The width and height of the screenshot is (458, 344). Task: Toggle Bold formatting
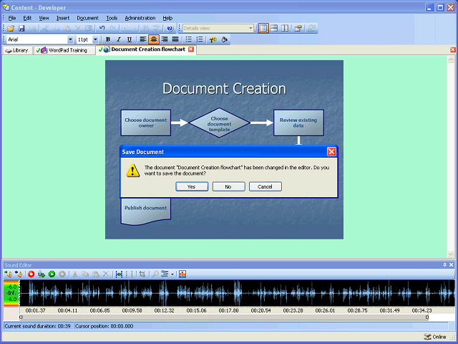tap(108, 39)
